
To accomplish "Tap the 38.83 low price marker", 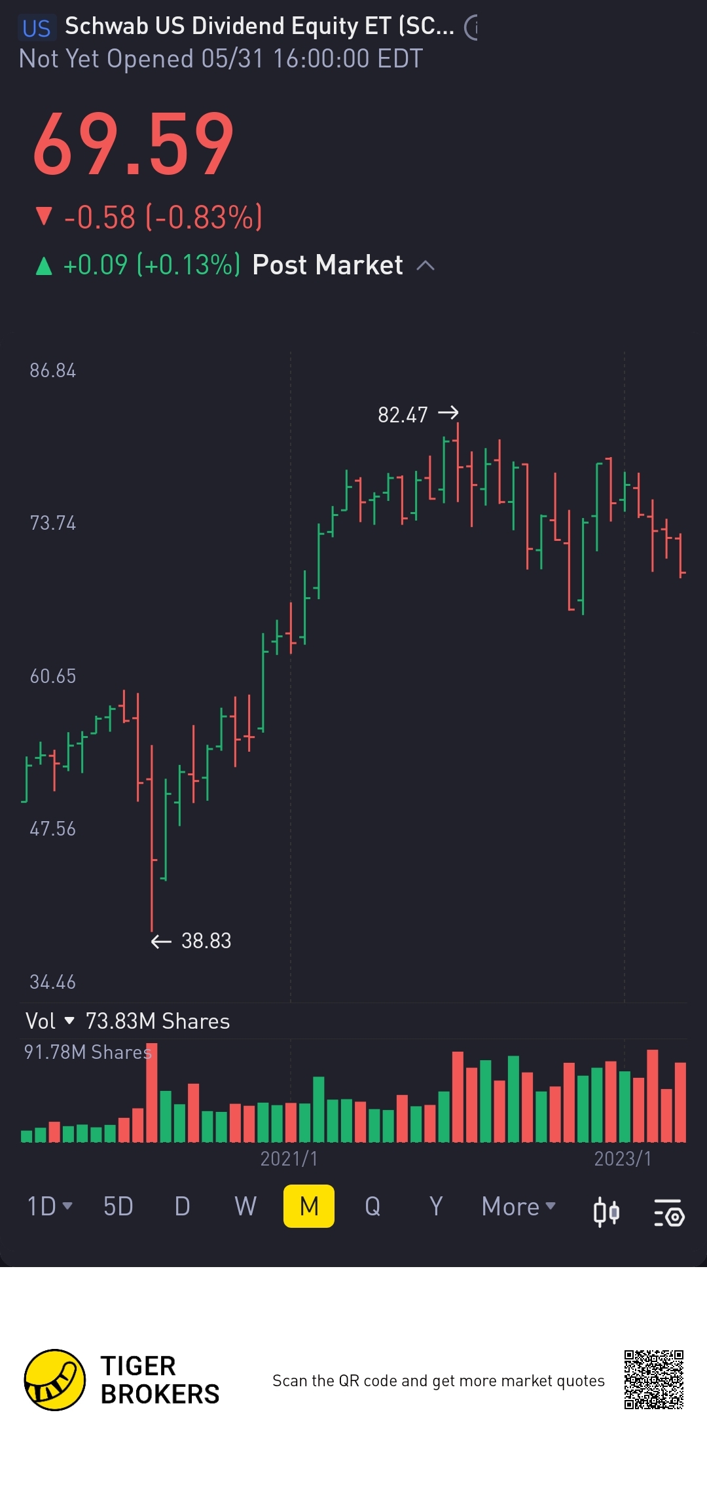I will click(x=206, y=941).
